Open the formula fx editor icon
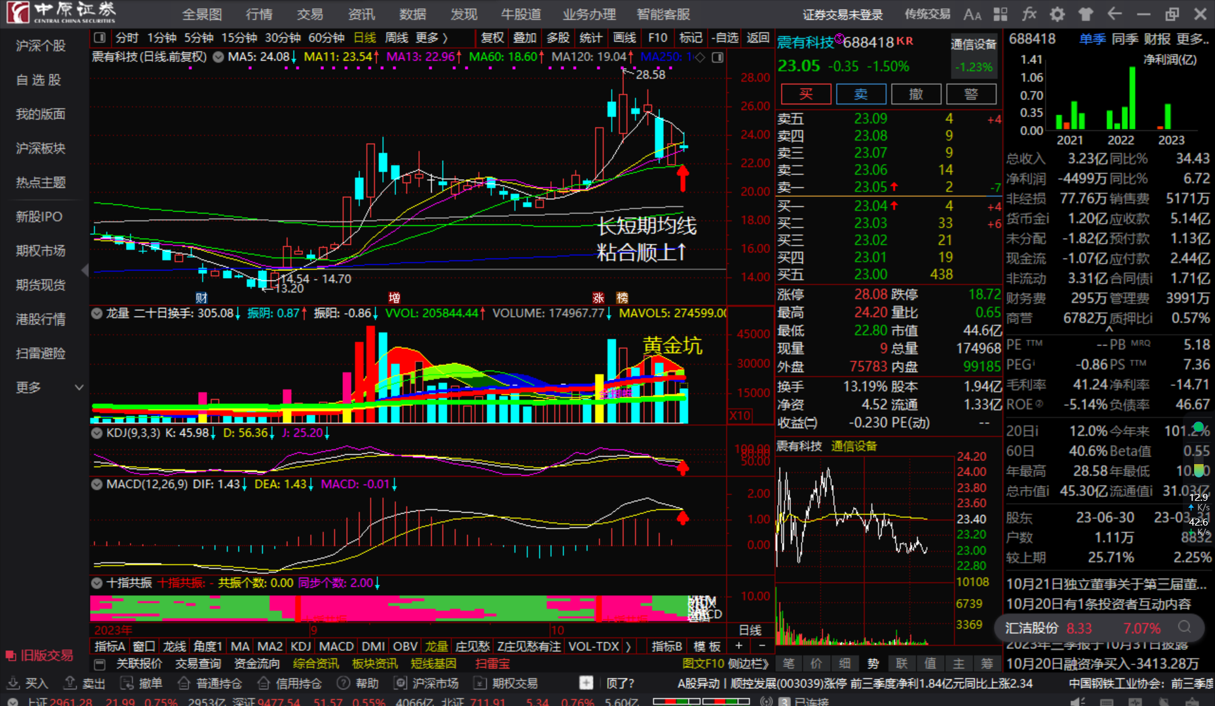The width and height of the screenshot is (1215, 706). 1030,14
